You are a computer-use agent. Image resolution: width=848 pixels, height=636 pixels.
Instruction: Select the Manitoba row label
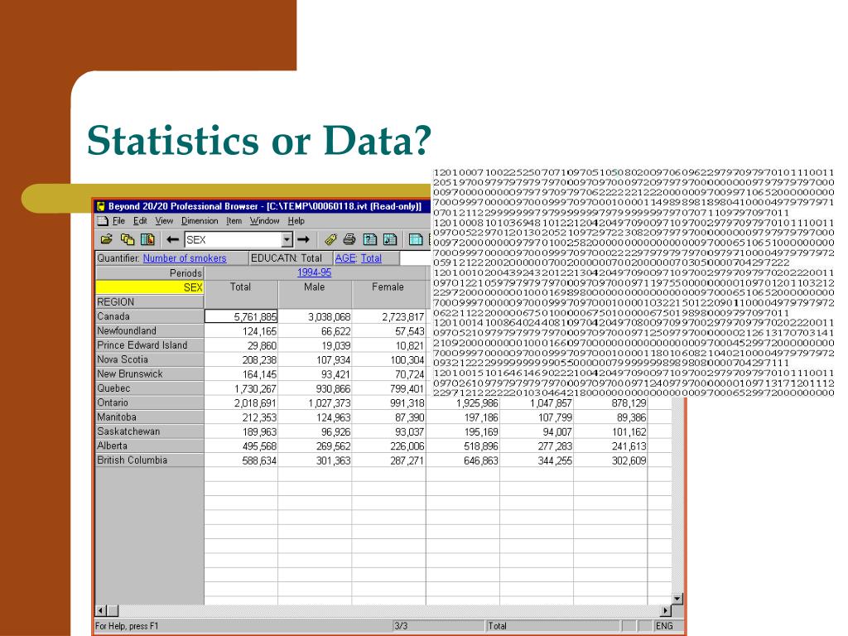coord(150,417)
